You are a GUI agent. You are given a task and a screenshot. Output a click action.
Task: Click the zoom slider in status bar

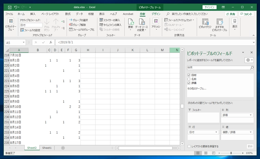(x=231, y=153)
